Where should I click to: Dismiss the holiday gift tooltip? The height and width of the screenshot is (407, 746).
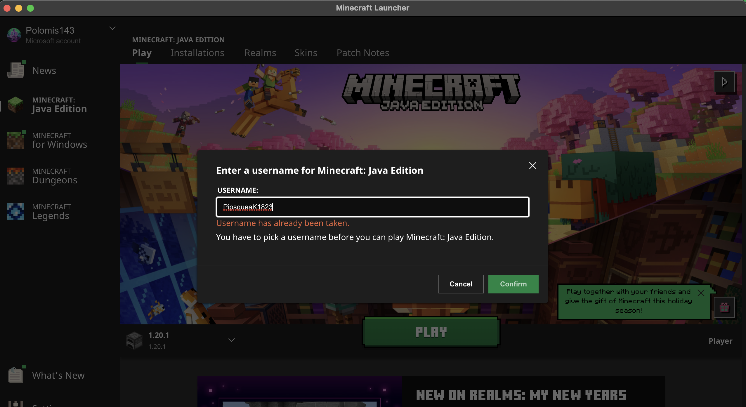(x=701, y=293)
